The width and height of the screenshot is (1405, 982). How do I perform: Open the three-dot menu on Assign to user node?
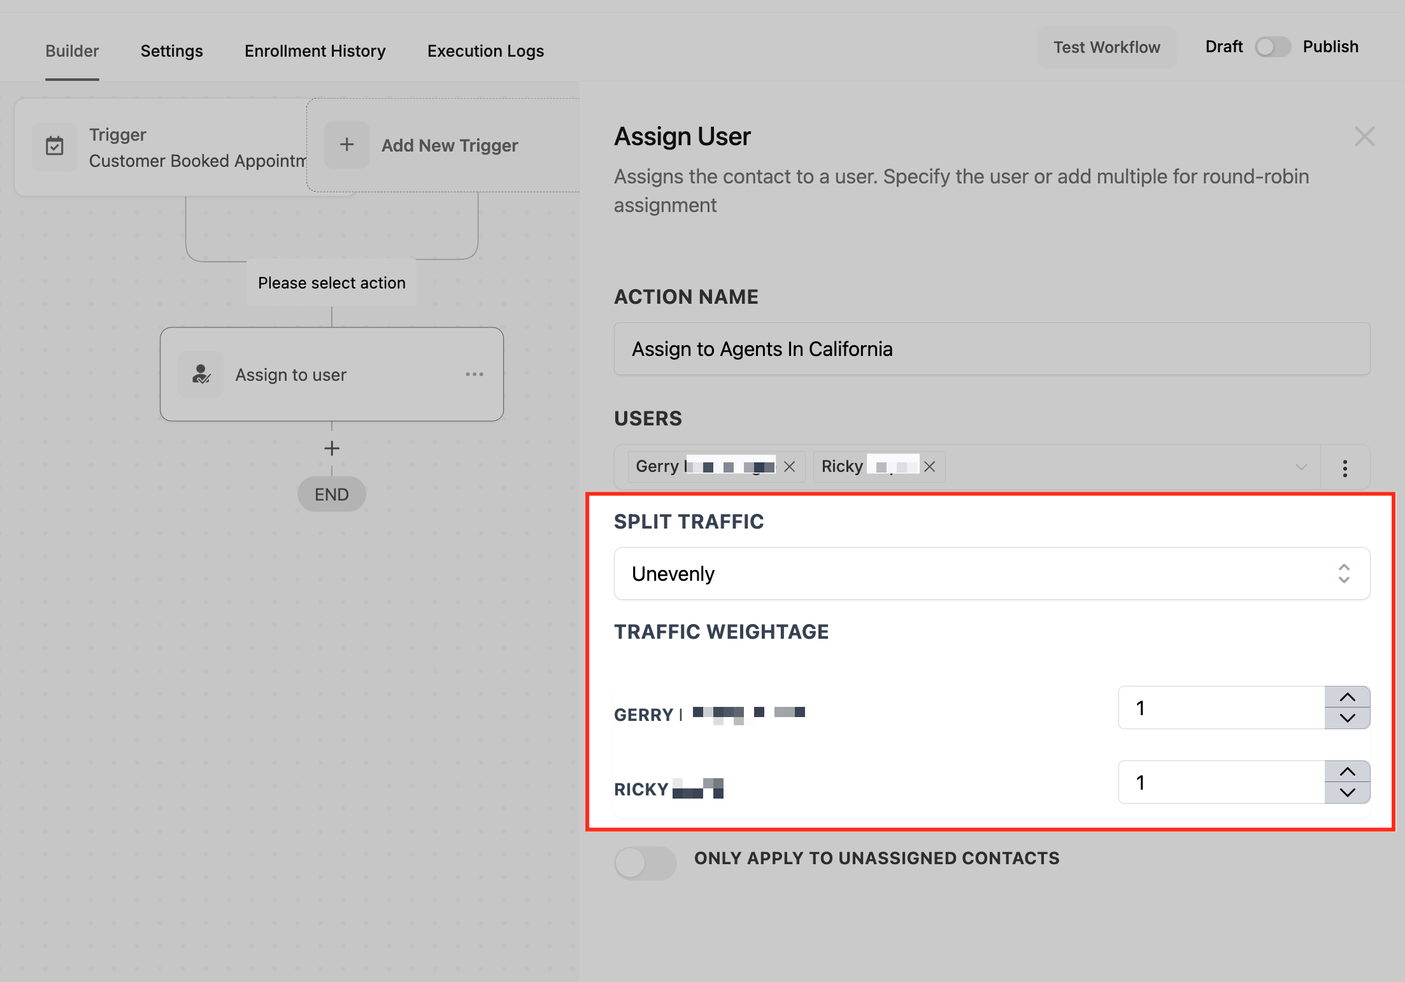[474, 374]
